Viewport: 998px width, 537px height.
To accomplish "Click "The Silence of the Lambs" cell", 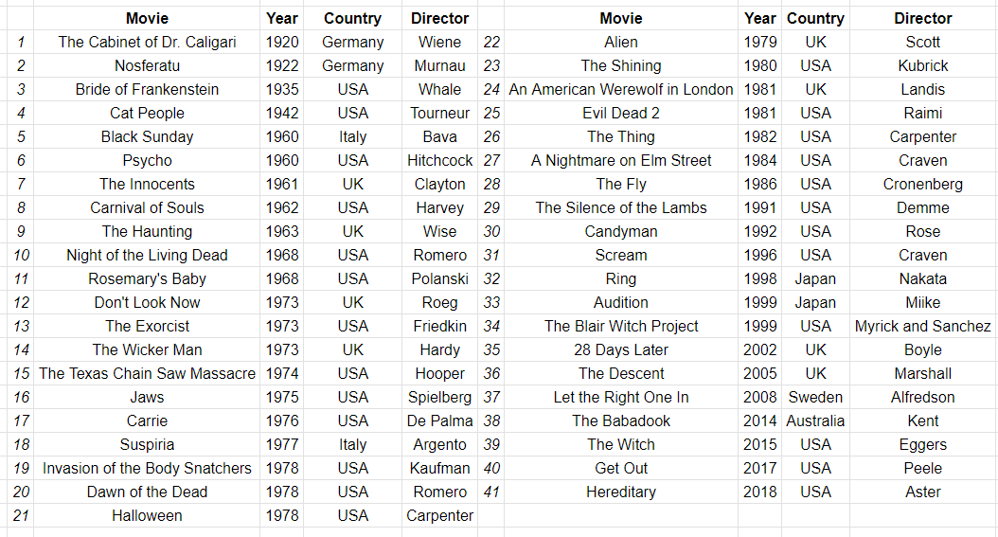I will pos(621,207).
